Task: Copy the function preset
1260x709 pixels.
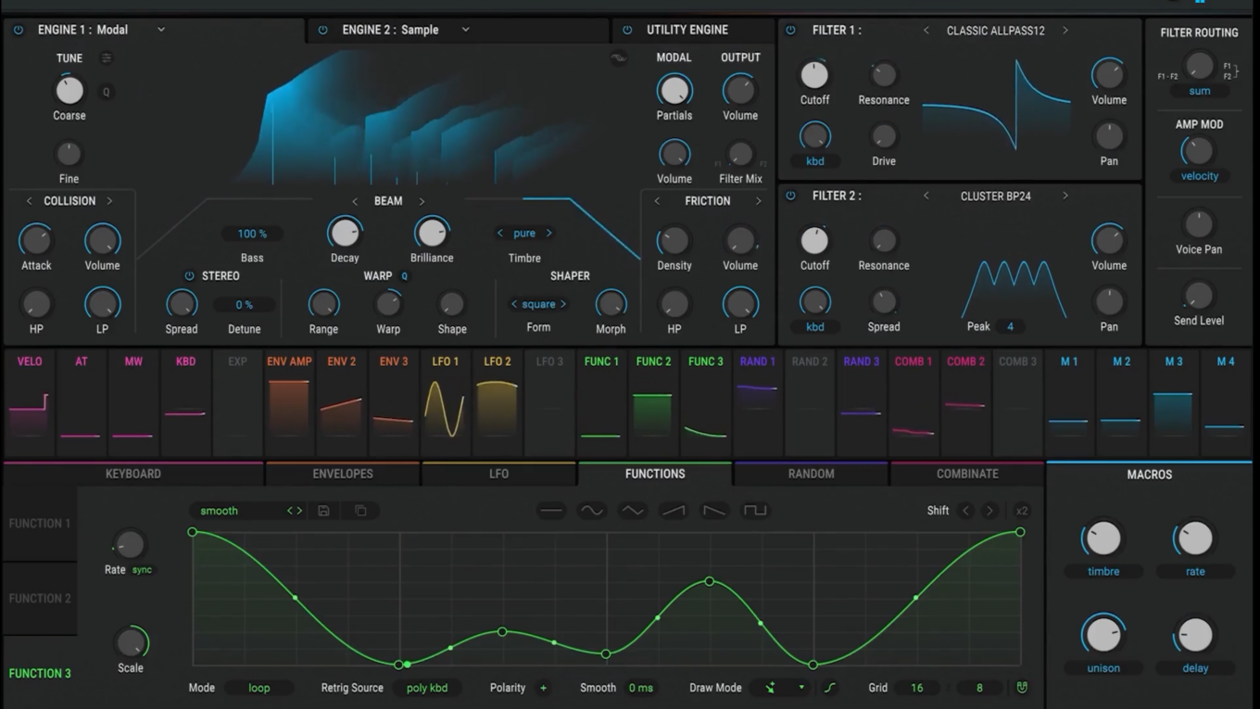Action: coord(360,511)
